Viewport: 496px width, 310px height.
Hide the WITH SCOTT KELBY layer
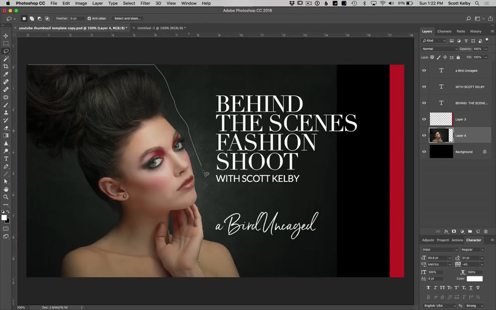[x=424, y=87]
